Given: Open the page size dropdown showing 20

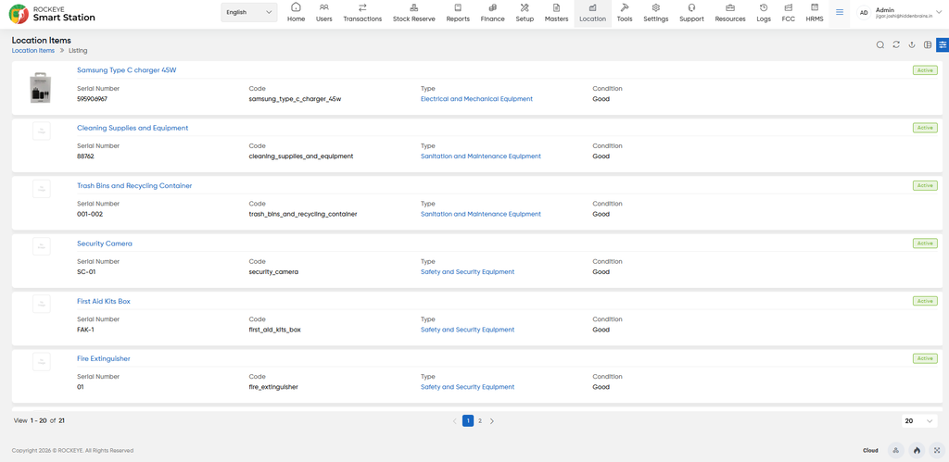Looking at the screenshot, I should coord(919,421).
